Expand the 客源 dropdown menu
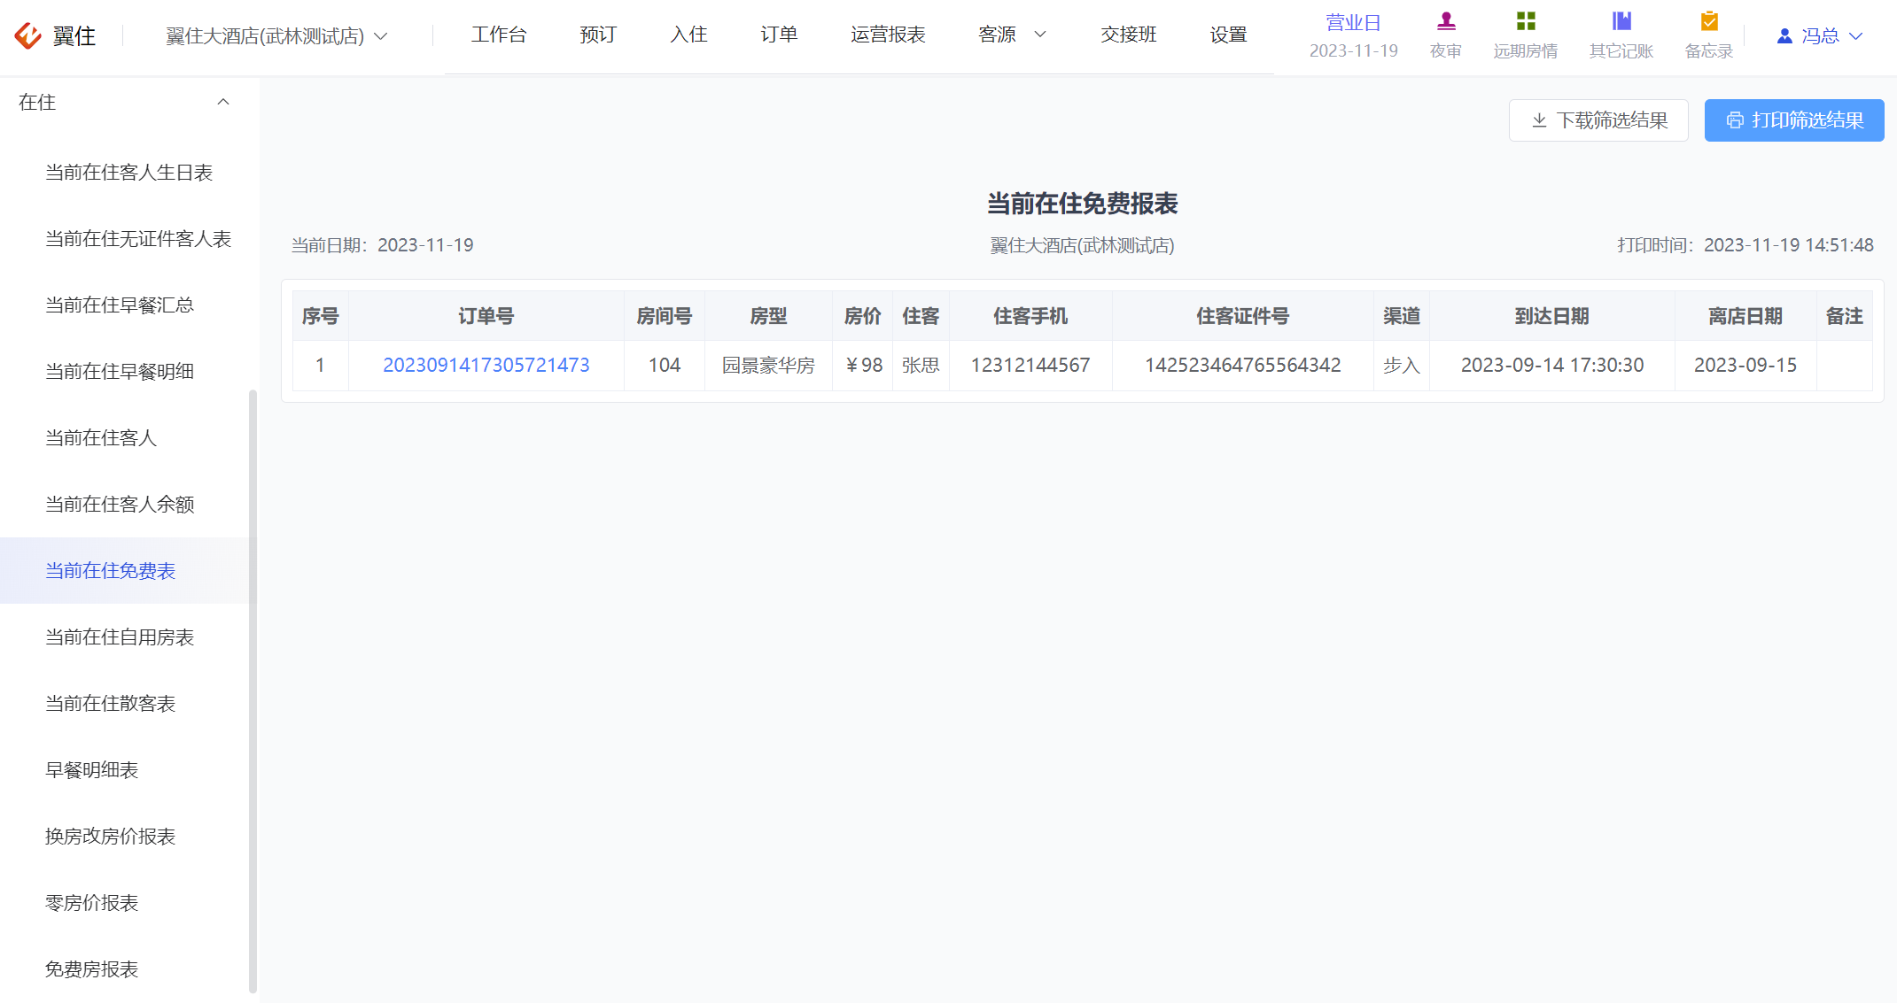Image resolution: width=1897 pixels, height=1003 pixels. point(1012,35)
